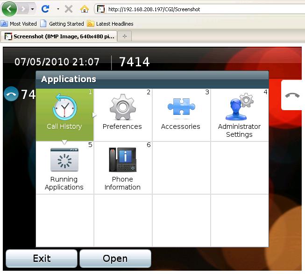Click the address bar URL field

[199, 9]
